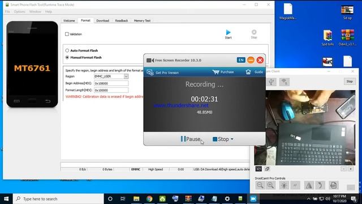The width and height of the screenshot is (362, 204).
Task: Click the pop-out icon below DroidCam preview
Action: tap(267, 169)
